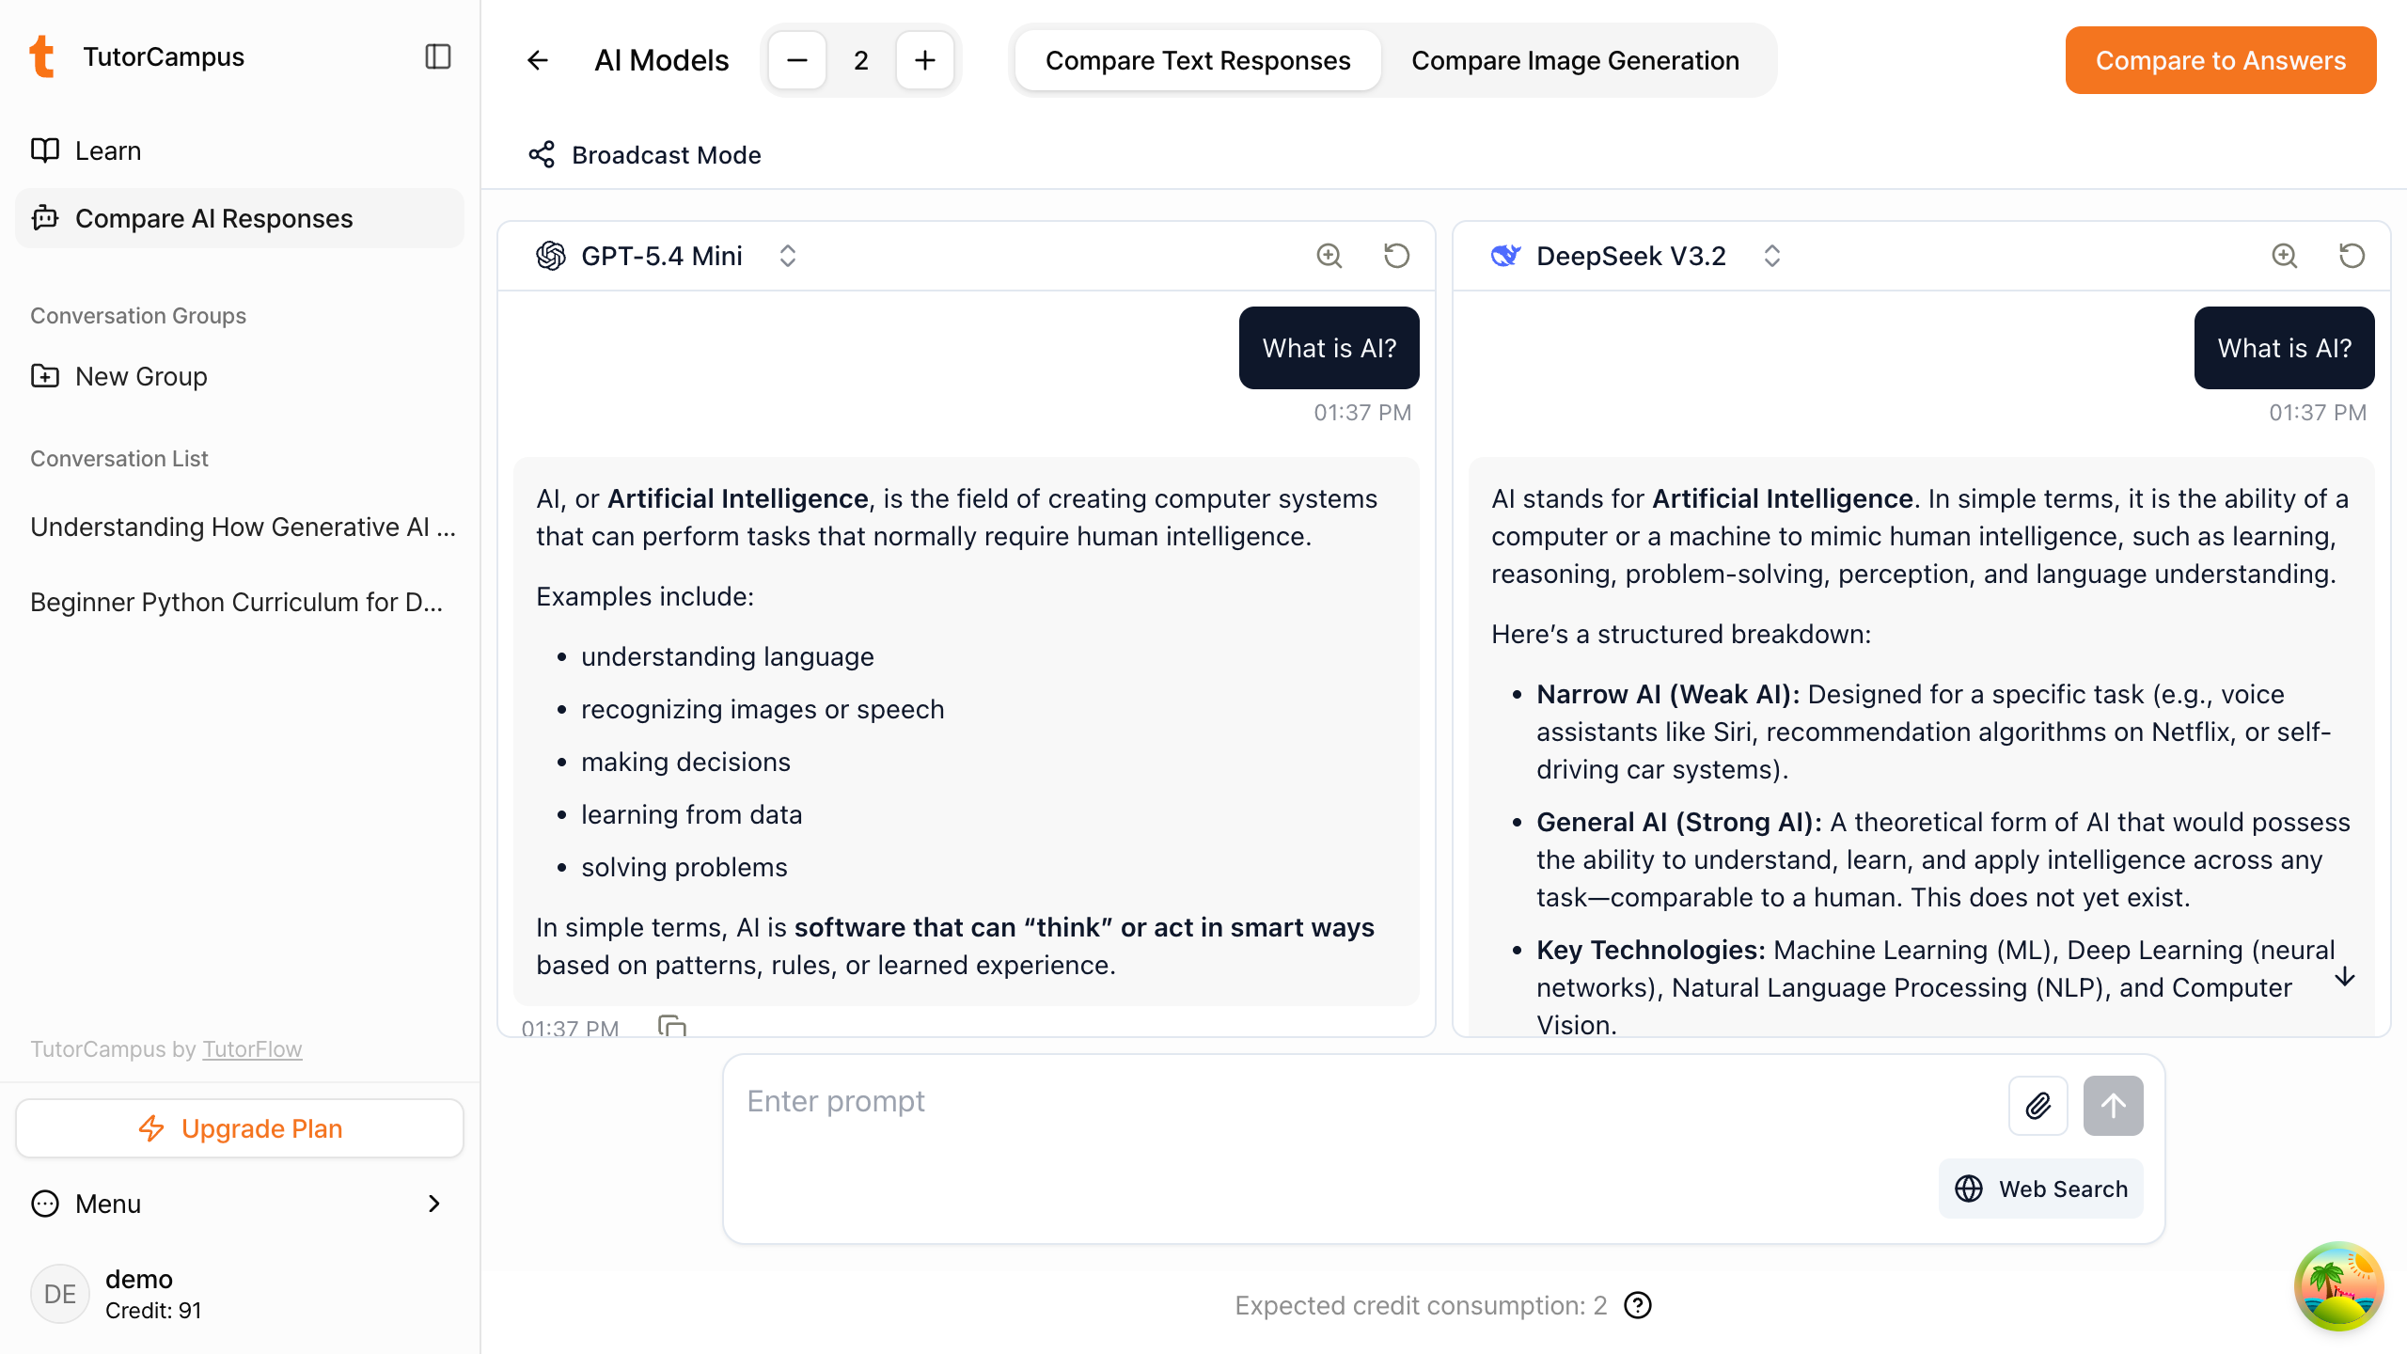
Task: Expand the Menu entry
Action: tap(239, 1204)
